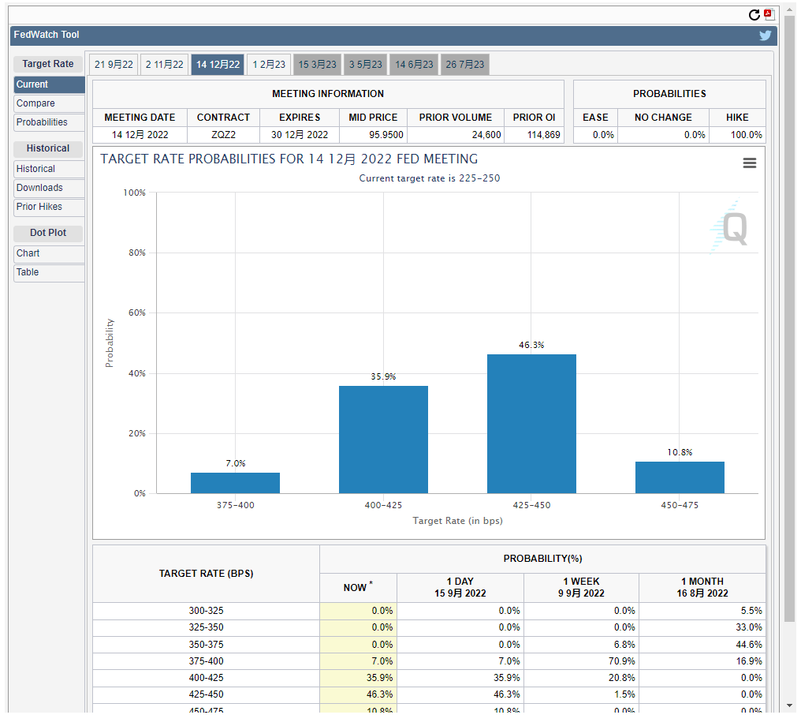Image resolution: width=801 pixels, height=726 pixels.
Task: Select the Current target rate view
Action: point(49,84)
